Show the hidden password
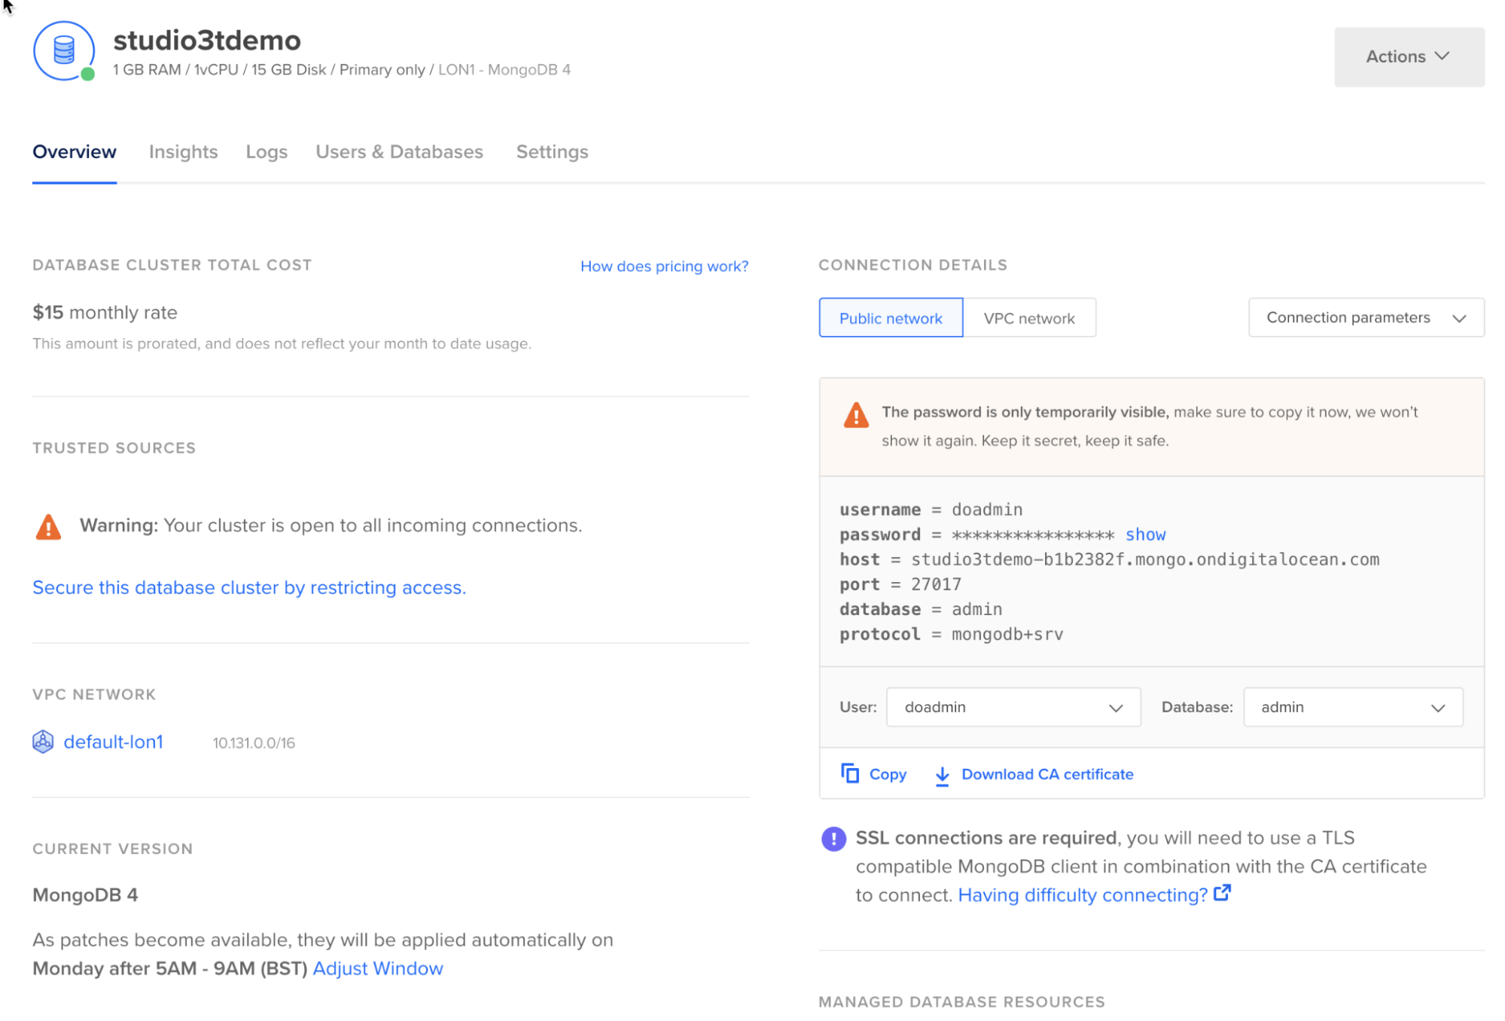The width and height of the screenshot is (1505, 1021). (1145, 534)
